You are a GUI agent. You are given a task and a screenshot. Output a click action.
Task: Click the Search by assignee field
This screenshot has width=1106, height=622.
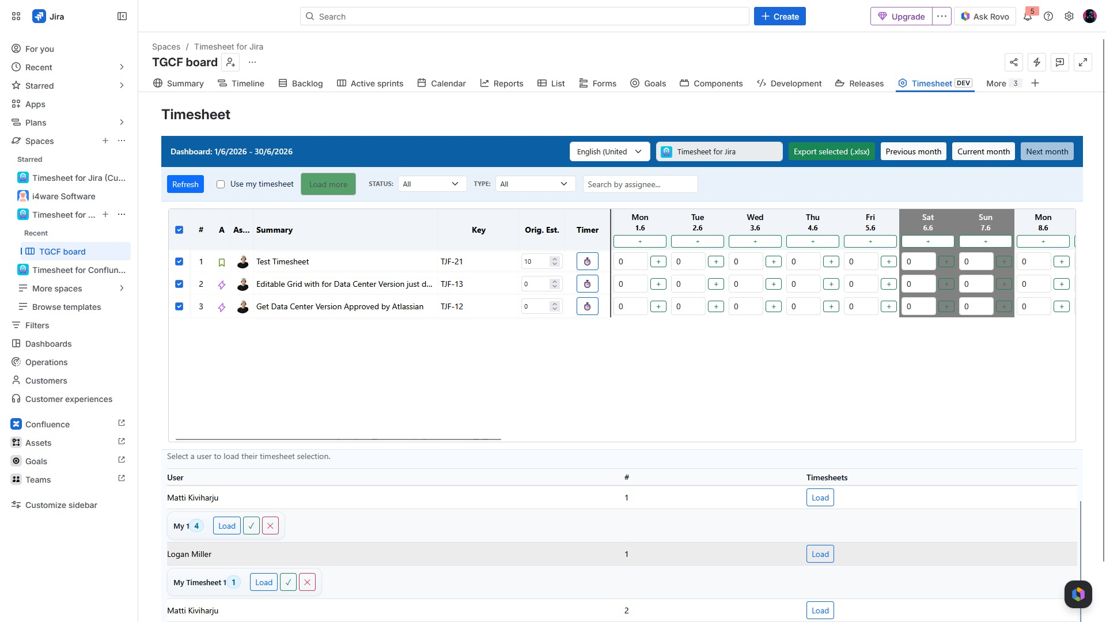point(640,184)
